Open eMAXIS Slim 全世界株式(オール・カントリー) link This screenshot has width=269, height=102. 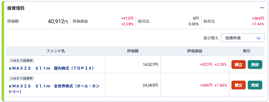click(54, 89)
